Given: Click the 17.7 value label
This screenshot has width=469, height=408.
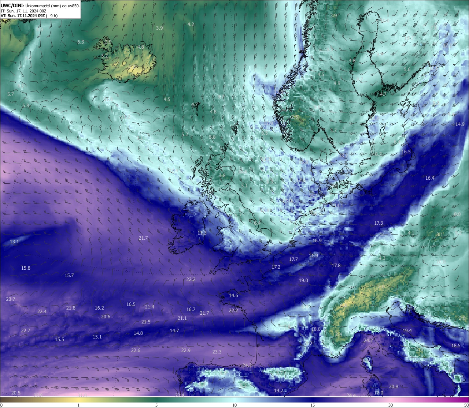Looking at the screenshot, I should 293,259.
